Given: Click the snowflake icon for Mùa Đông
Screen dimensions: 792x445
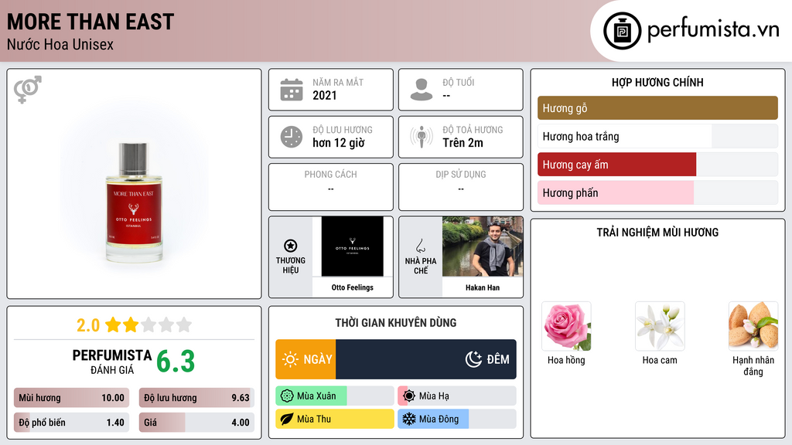Looking at the screenshot, I should (409, 419).
